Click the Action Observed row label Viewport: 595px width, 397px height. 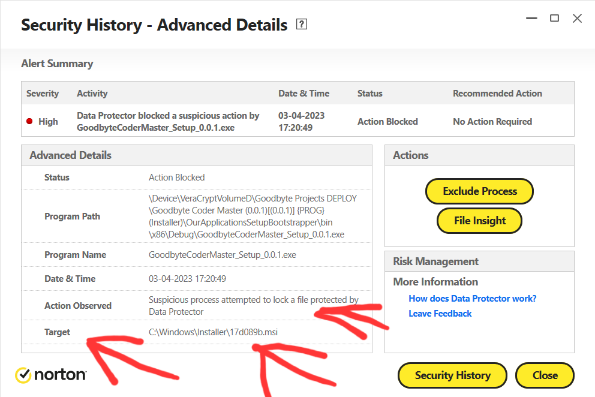(78, 306)
